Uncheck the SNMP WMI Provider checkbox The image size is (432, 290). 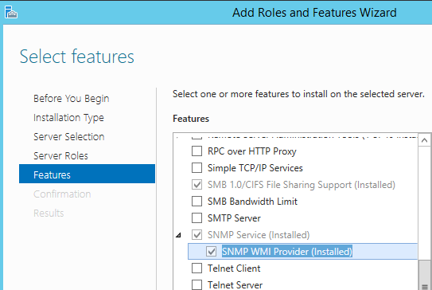coord(212,252)
